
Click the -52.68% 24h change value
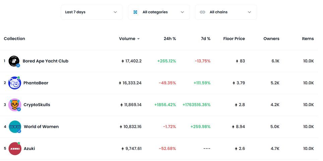click(167, 148)
